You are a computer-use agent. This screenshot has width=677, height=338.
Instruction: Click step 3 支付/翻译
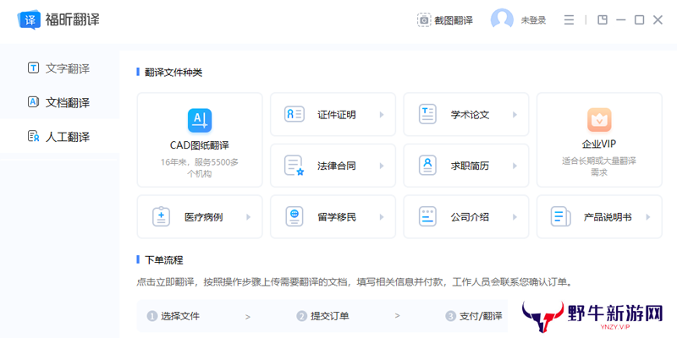pos(474,316)
